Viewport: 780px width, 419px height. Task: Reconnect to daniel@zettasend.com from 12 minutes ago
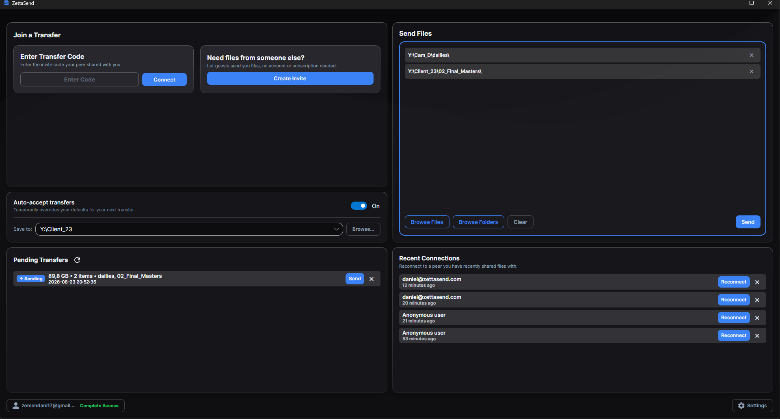tap(734, 282)
